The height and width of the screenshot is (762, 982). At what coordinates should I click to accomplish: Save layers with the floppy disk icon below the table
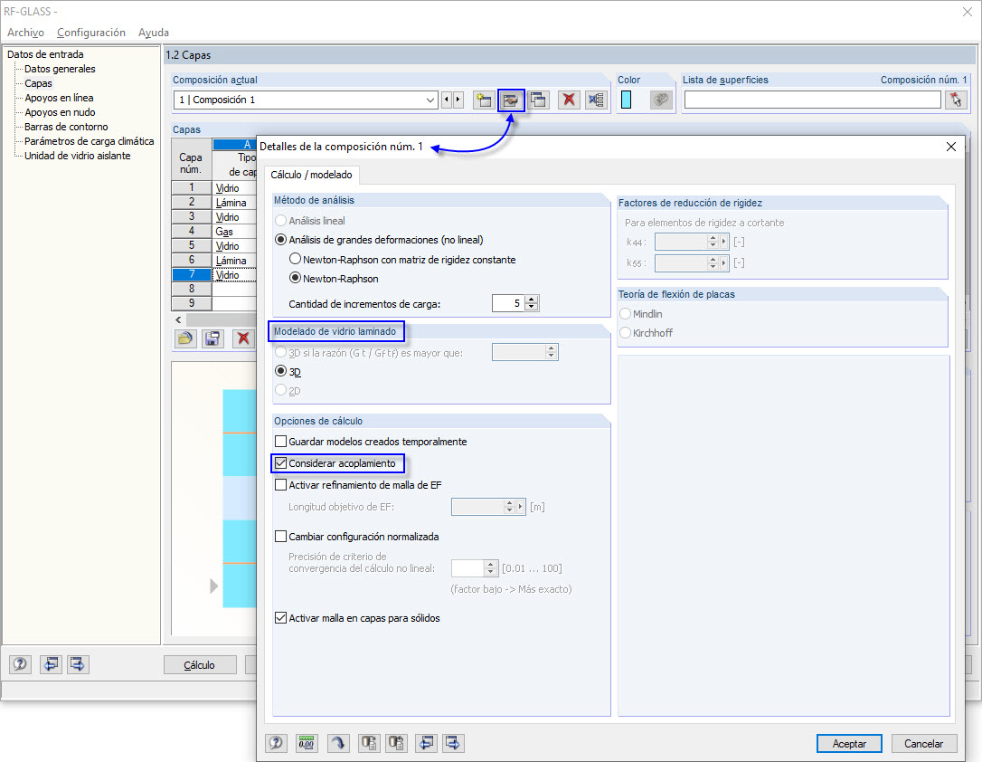[x=212, y=339]
